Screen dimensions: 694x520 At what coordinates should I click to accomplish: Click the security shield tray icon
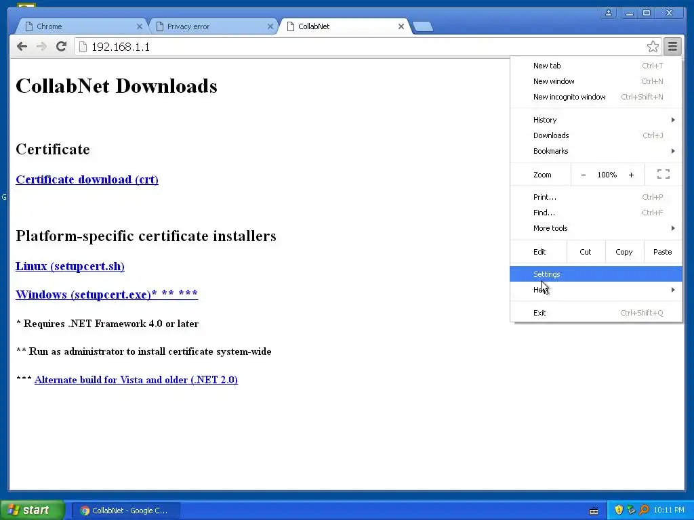click(619, 510)
